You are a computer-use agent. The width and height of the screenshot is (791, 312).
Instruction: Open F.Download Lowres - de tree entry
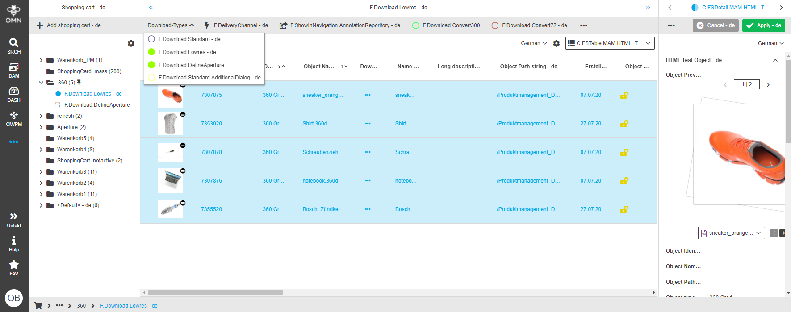pyautogui.click(x=93, y=94)
